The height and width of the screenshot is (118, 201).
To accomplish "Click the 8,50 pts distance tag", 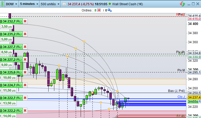I will pyautogui.click(x=7, y=52).
